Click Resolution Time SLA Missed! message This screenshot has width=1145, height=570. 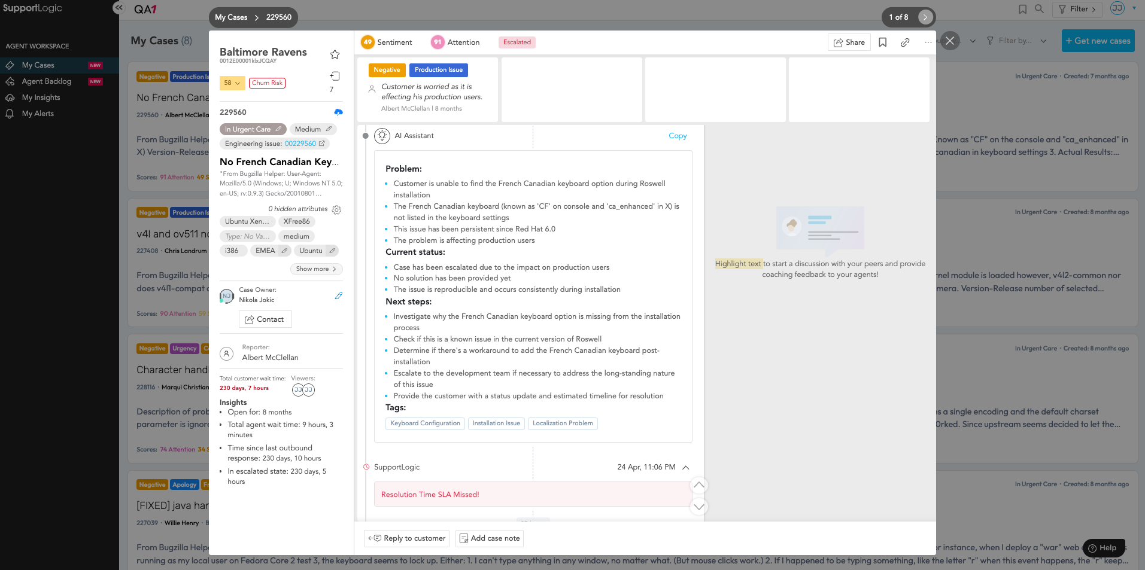click(430, 495)
